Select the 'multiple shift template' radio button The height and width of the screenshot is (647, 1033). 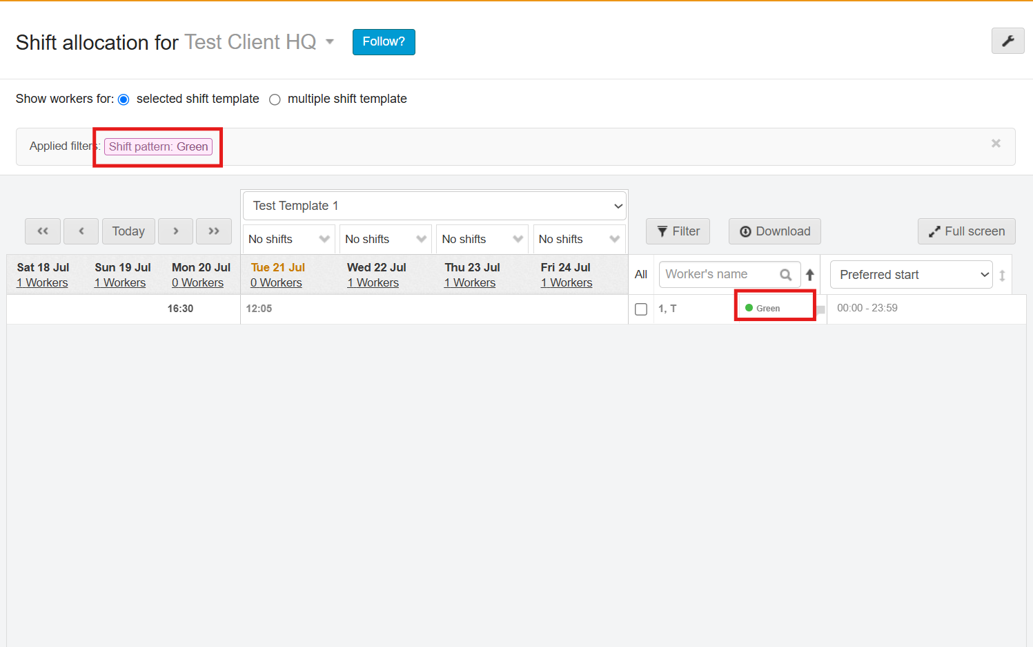275,99
